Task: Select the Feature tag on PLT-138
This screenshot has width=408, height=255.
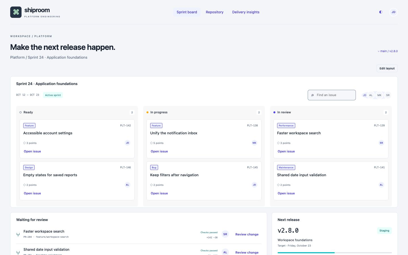Action: [156, 126]
